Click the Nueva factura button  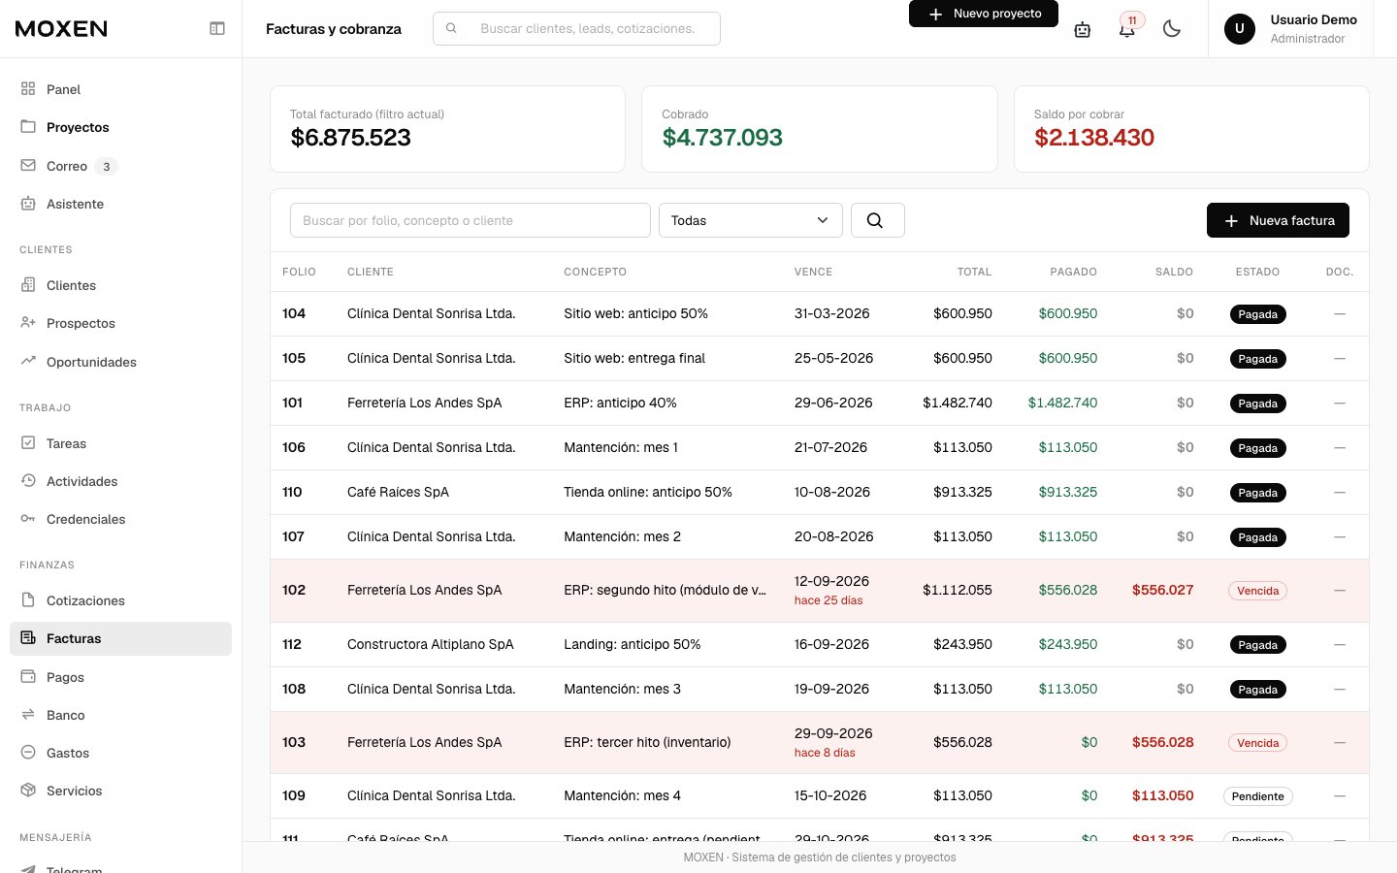coord(1278,220)
